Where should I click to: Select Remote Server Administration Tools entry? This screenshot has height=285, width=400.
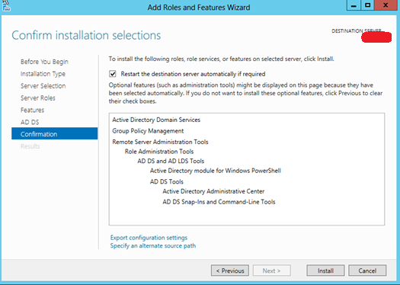pos(160,142)
